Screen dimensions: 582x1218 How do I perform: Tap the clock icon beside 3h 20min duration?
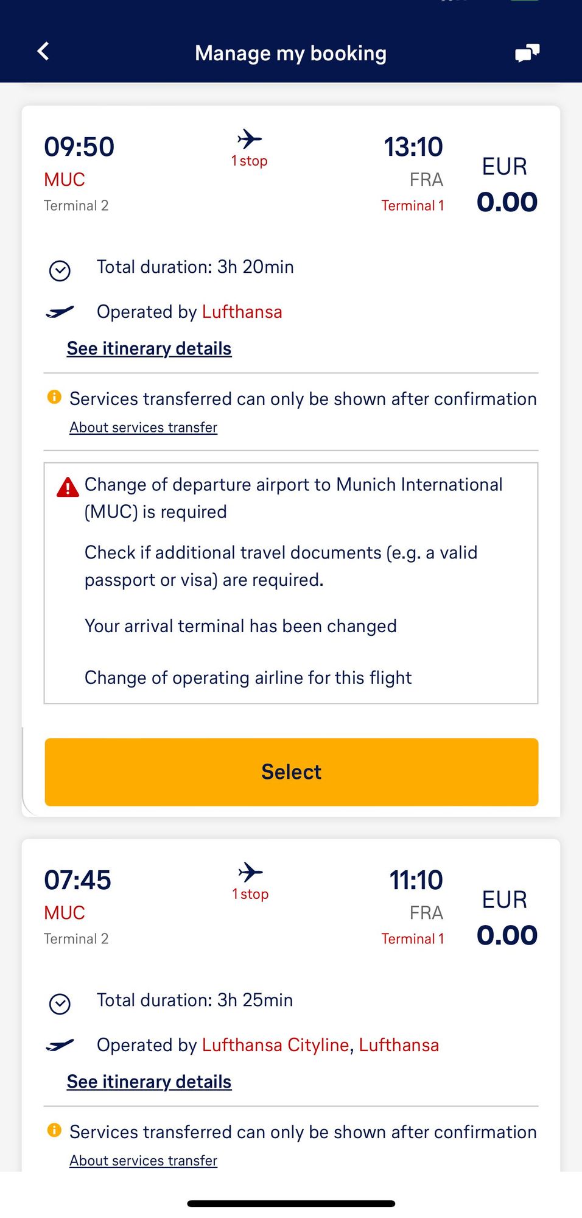60,270
